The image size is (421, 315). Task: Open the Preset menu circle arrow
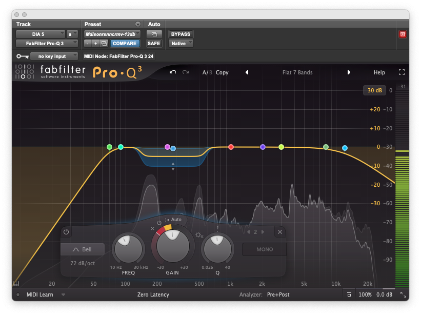point(138,24)
